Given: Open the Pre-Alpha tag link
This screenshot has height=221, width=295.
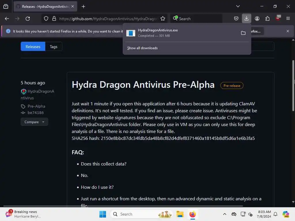Looking at the screenshot, I should coord(36,106).
